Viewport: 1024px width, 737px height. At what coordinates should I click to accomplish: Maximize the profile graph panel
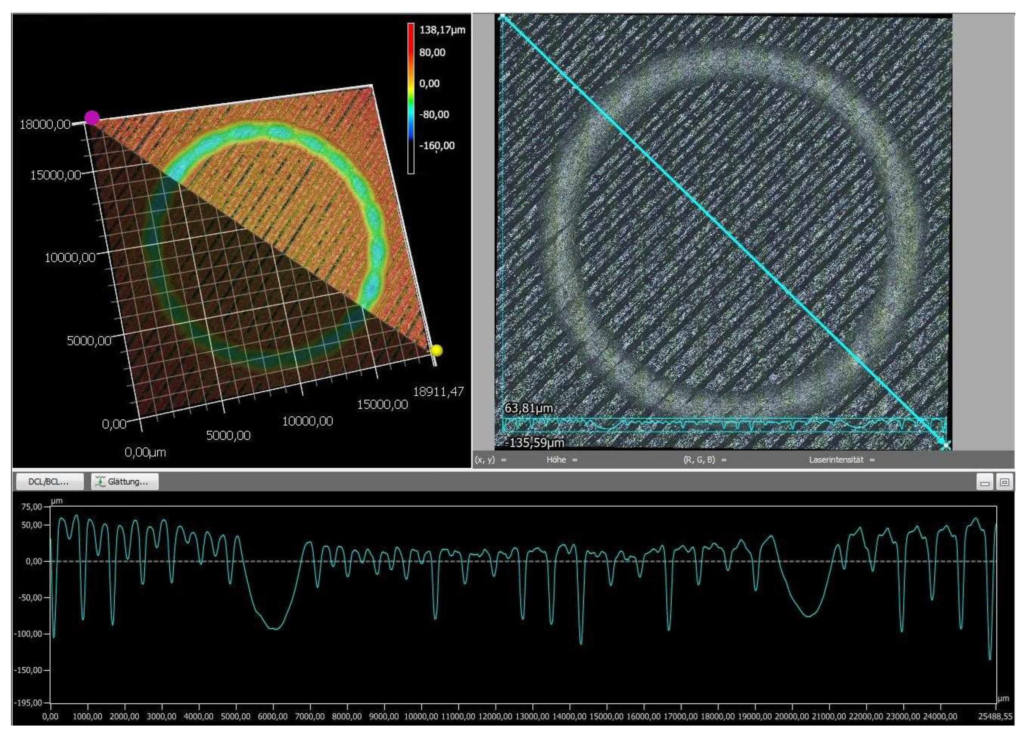point(1004,482)
